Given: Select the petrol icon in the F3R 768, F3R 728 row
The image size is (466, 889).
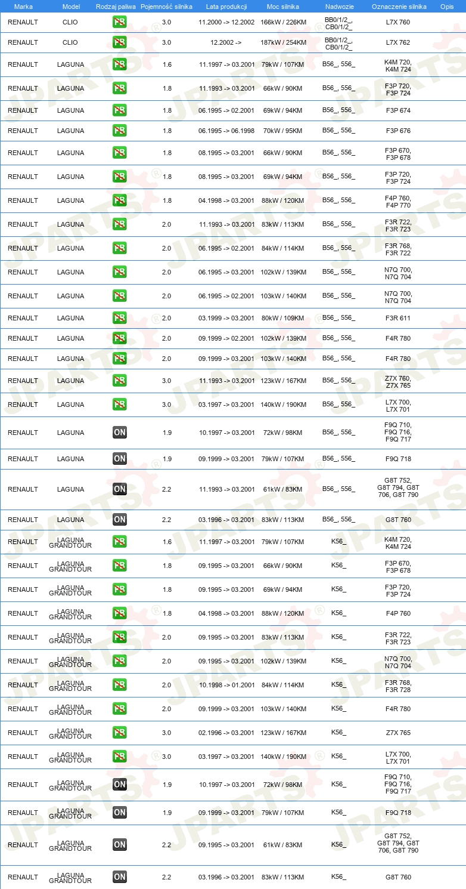Looking at the screenshot, I should (x=119, y=685).
